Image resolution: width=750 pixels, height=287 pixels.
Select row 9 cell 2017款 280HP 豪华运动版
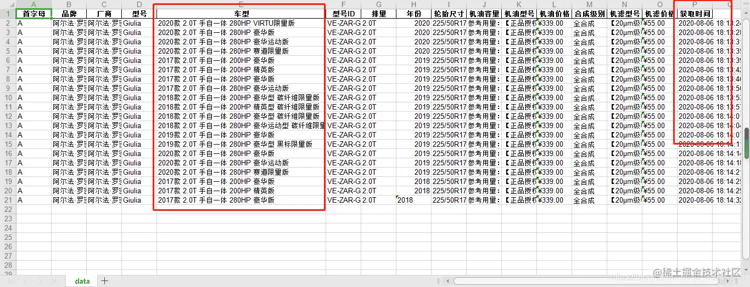coord(241,88)
